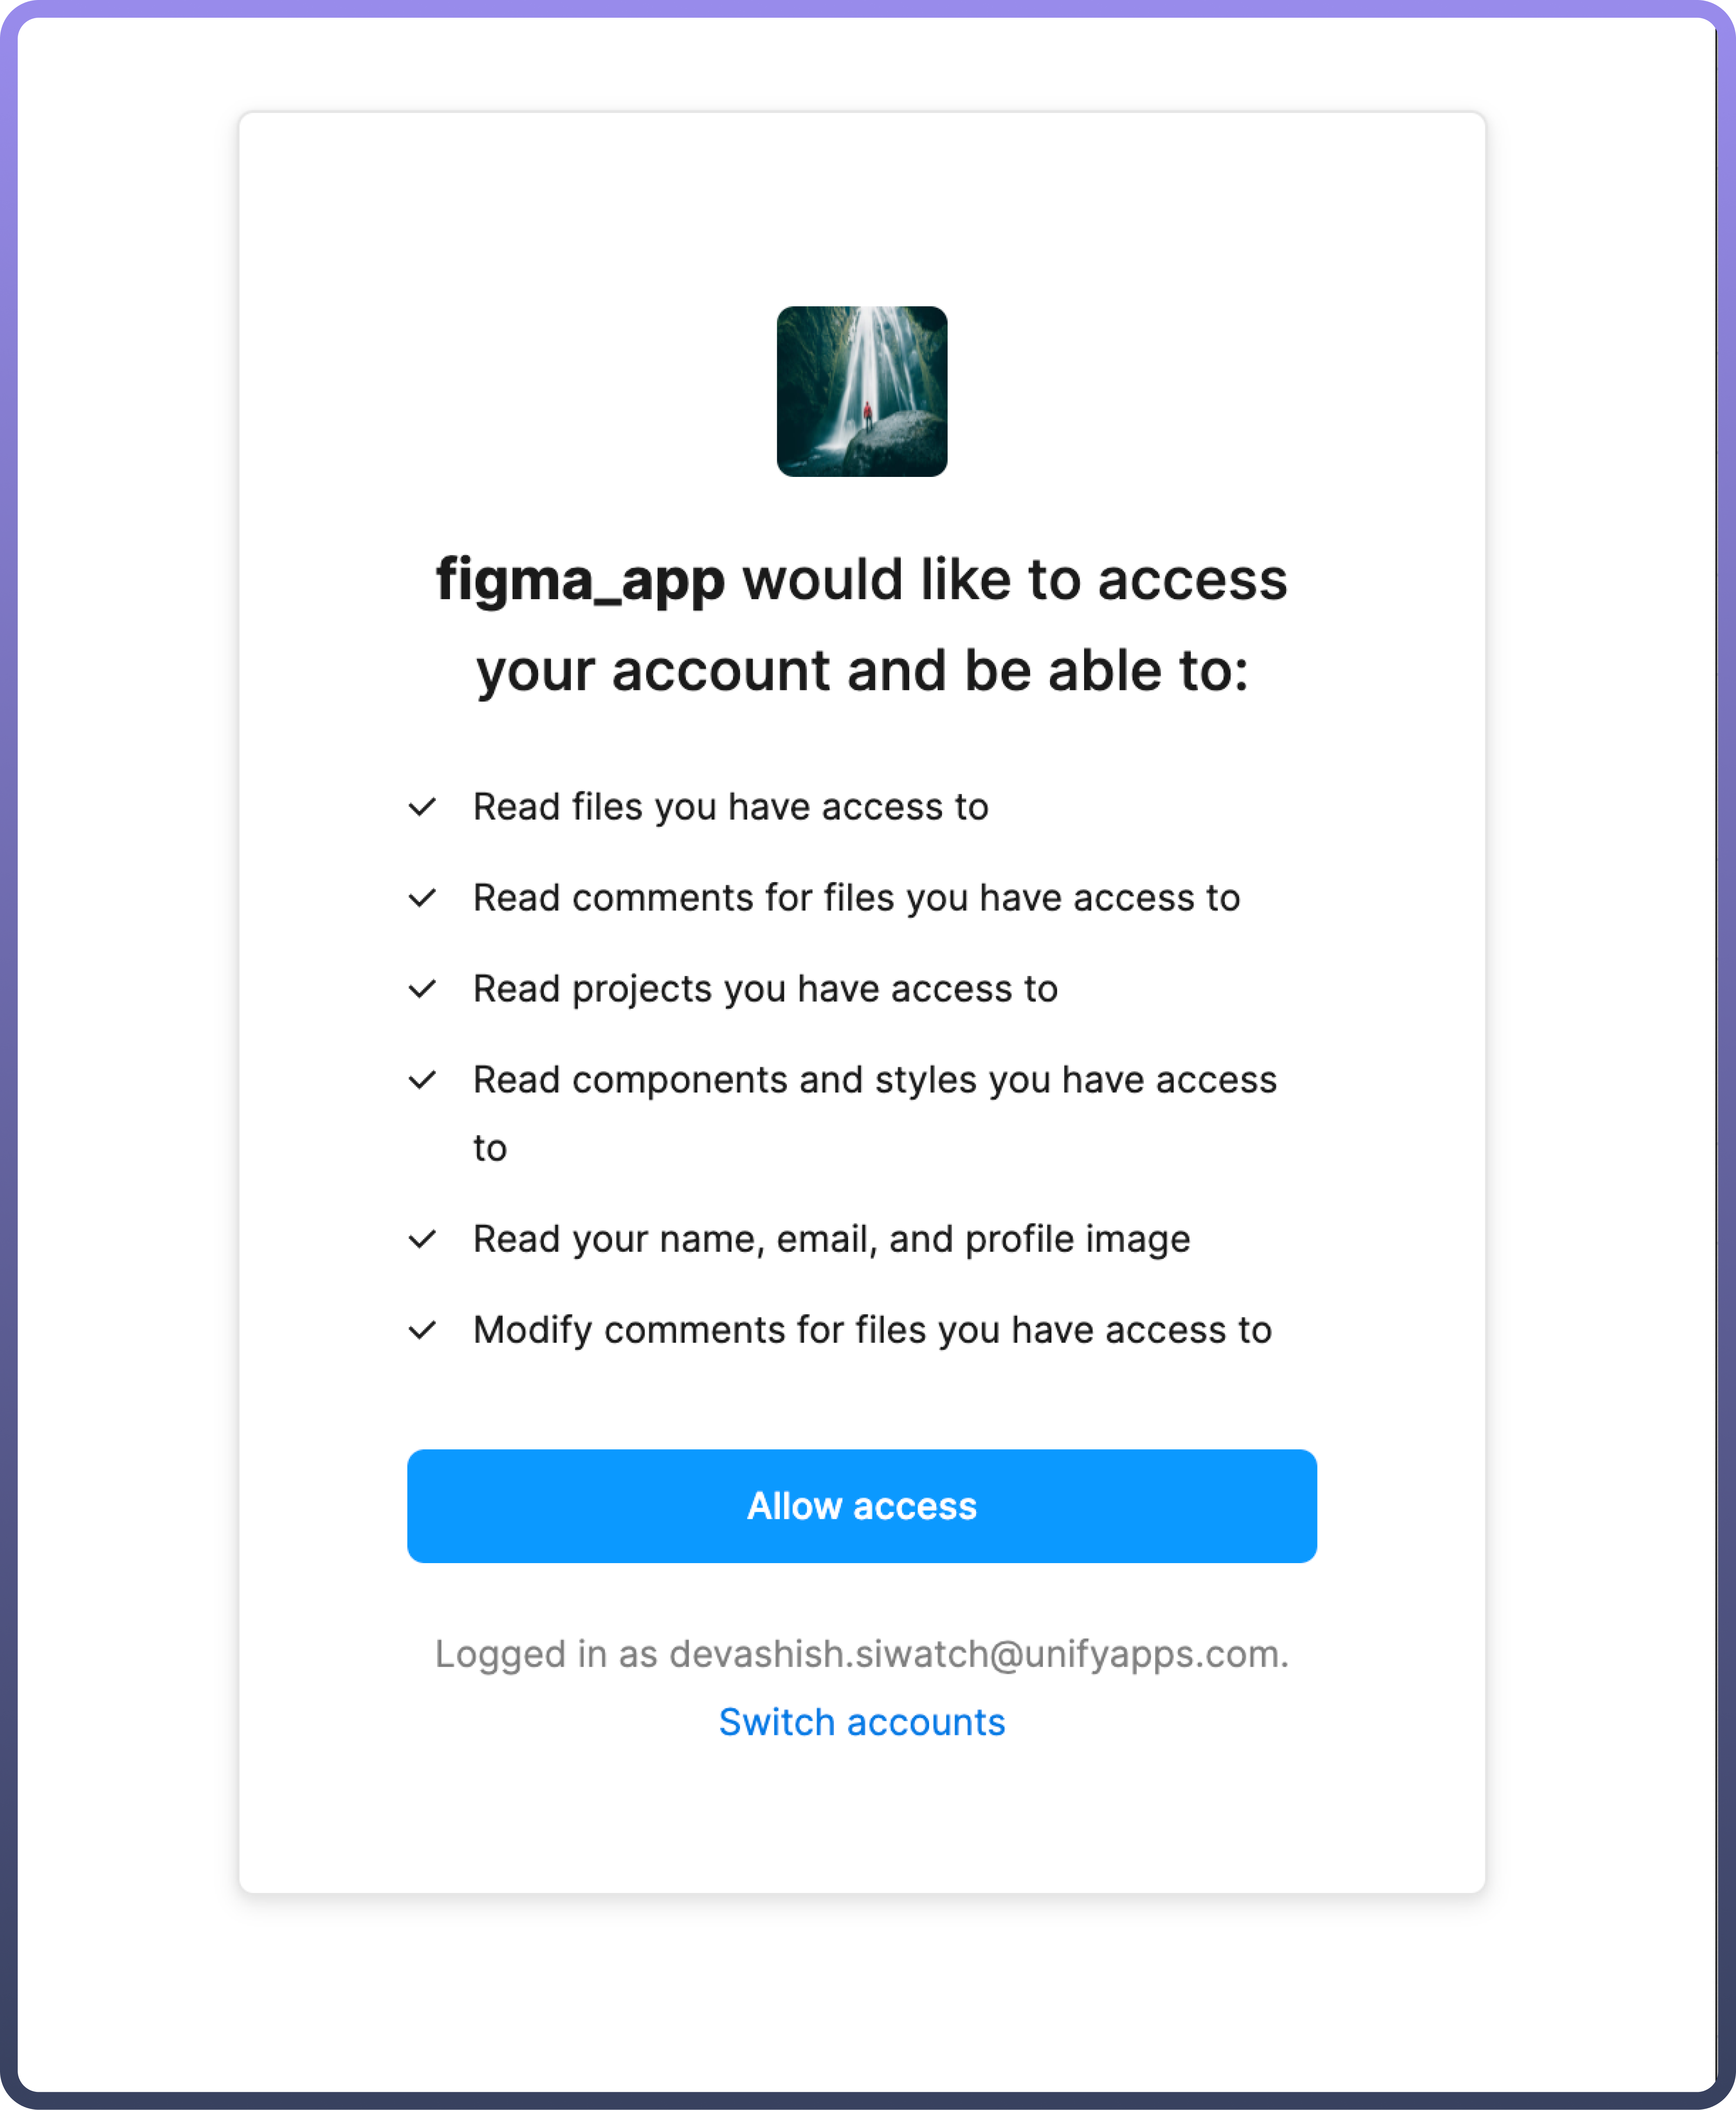Select checkmark beside Read projects permission
The width and height of the screenshot is (1736, 2110).
point(423,989)
